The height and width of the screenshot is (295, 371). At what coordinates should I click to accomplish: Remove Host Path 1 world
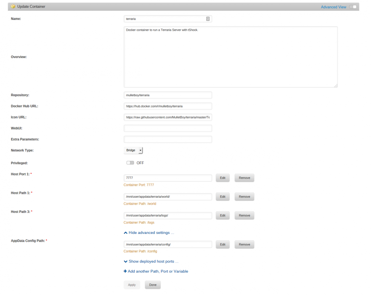tap(244, 197)
